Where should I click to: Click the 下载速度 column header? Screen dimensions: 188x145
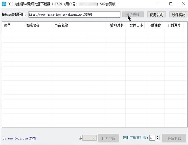click(154, 25)
